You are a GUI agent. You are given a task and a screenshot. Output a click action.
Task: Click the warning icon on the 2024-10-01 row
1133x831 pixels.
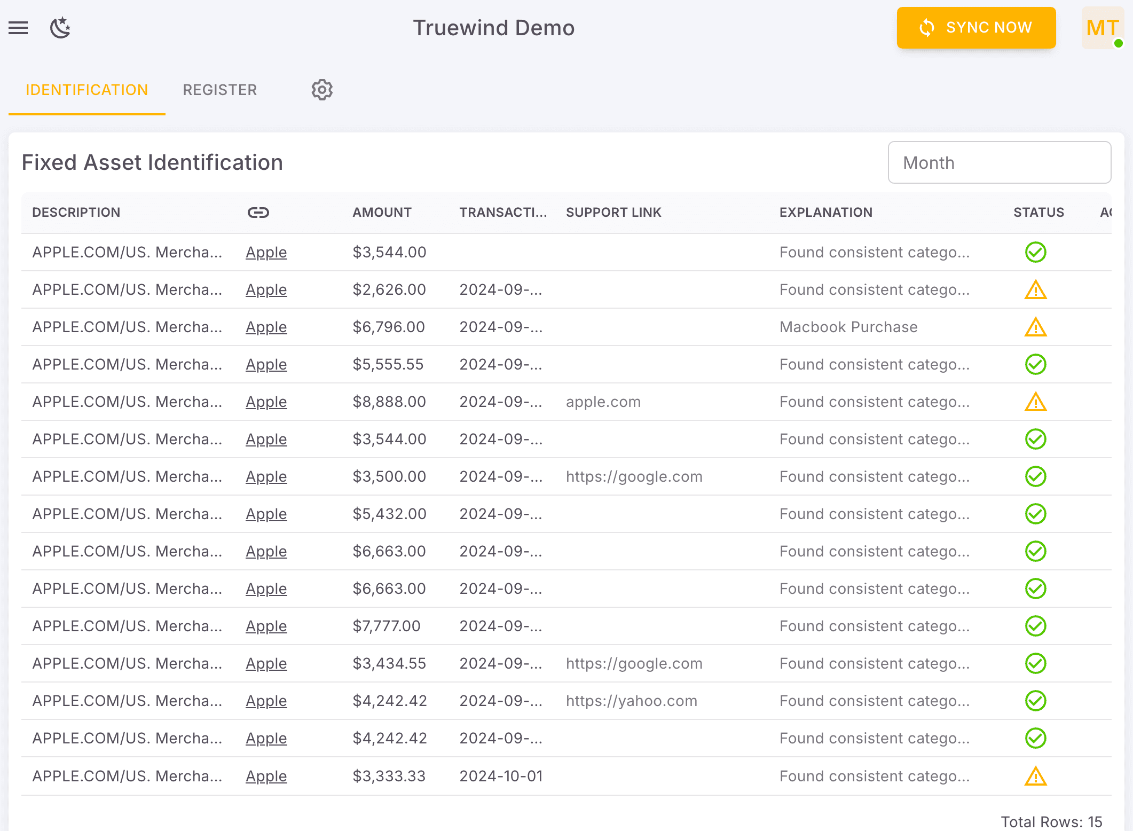point(1035,775)
